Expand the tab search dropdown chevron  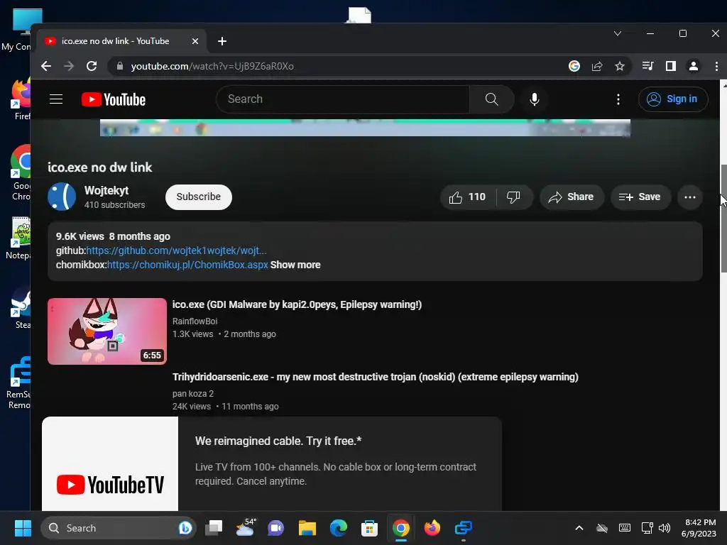pyautogui.click(x=618, y=33)
